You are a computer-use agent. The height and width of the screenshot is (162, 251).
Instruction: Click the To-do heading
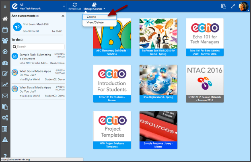[16, 40]
